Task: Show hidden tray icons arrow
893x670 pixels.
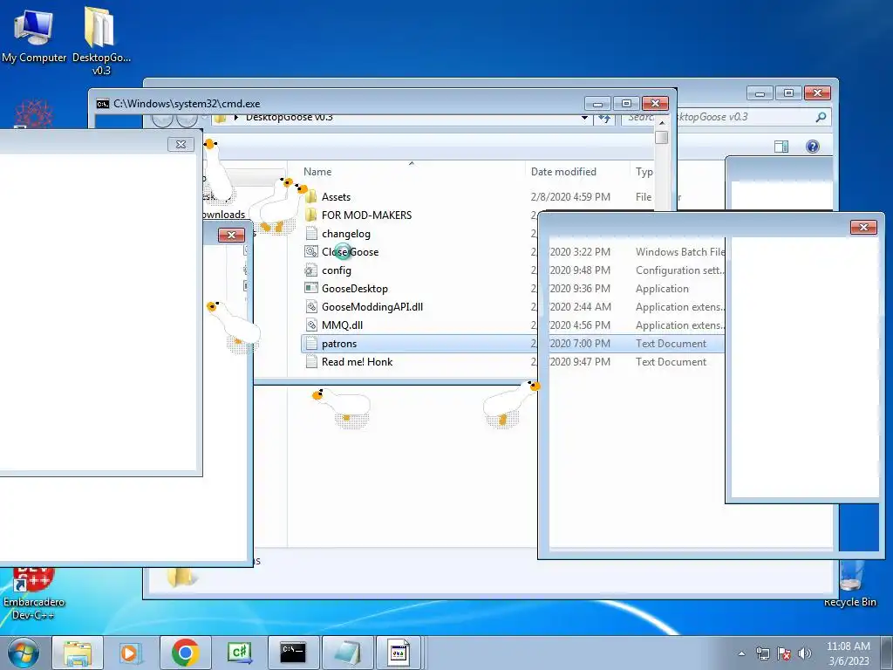Action: [x=741, y=653]
